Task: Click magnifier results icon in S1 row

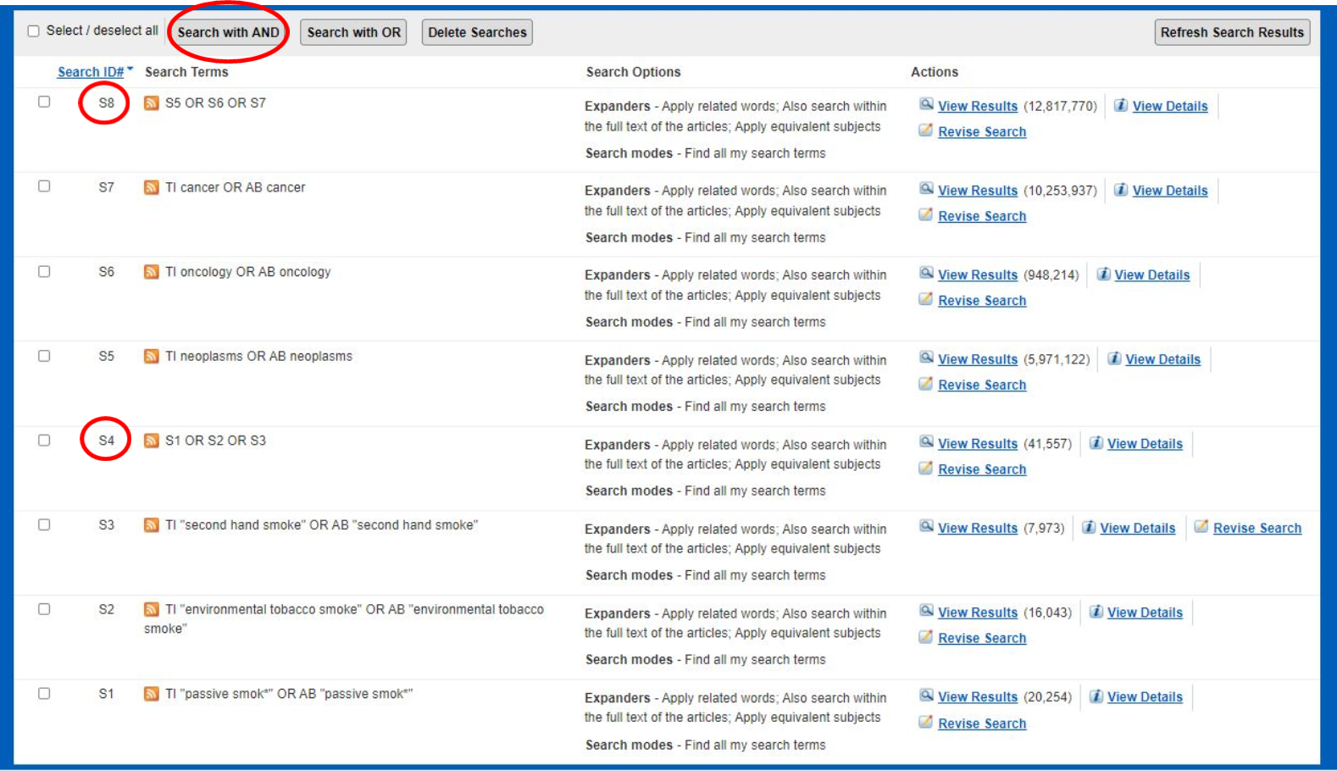Action: coord(927,695)
